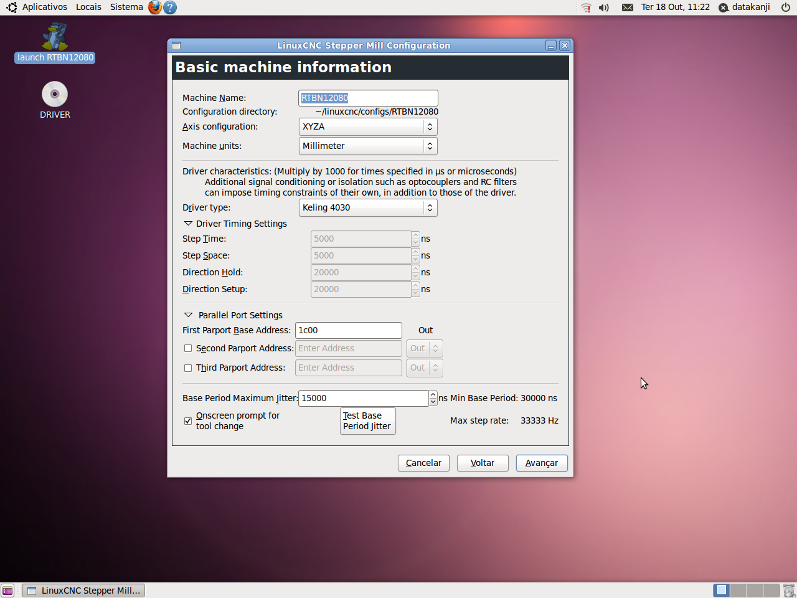Open the DRIVER disc icon on desktop
Screen dimensions: 797x598
[x=55, y=100]
